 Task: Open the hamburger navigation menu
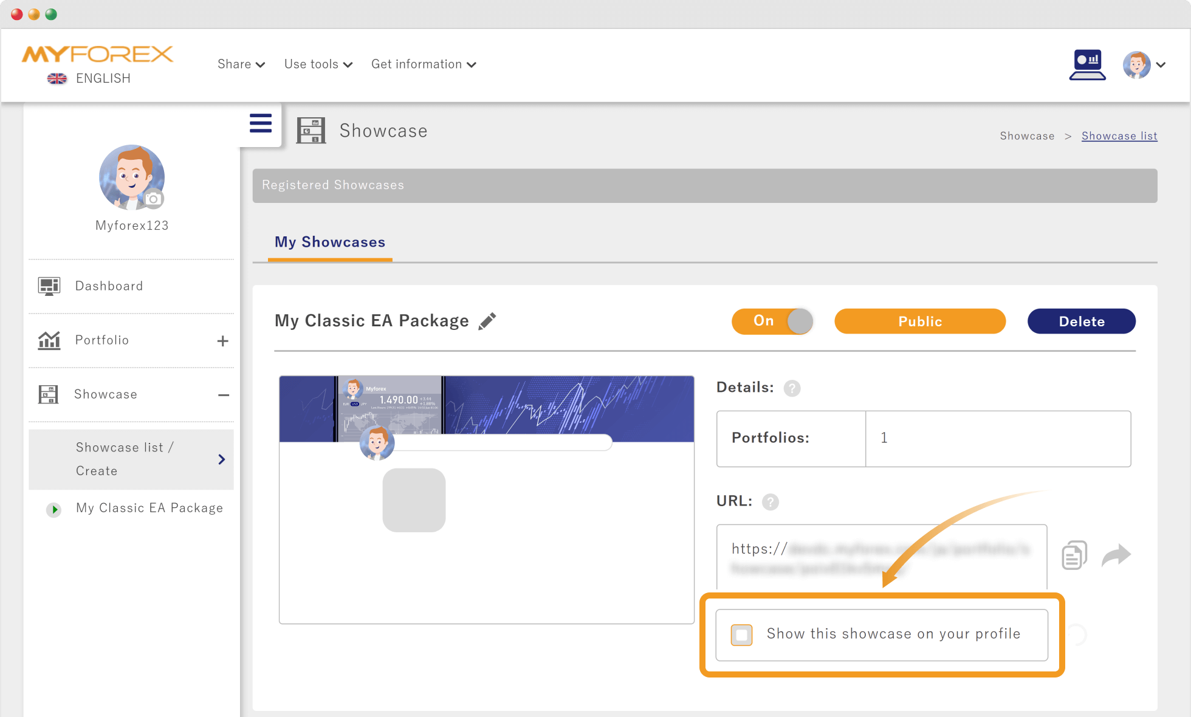pos(260,123)
